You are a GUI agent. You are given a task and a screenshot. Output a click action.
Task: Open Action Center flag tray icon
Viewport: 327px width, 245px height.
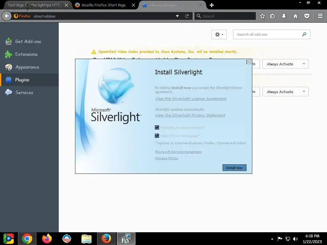click(x=280, y=239)
